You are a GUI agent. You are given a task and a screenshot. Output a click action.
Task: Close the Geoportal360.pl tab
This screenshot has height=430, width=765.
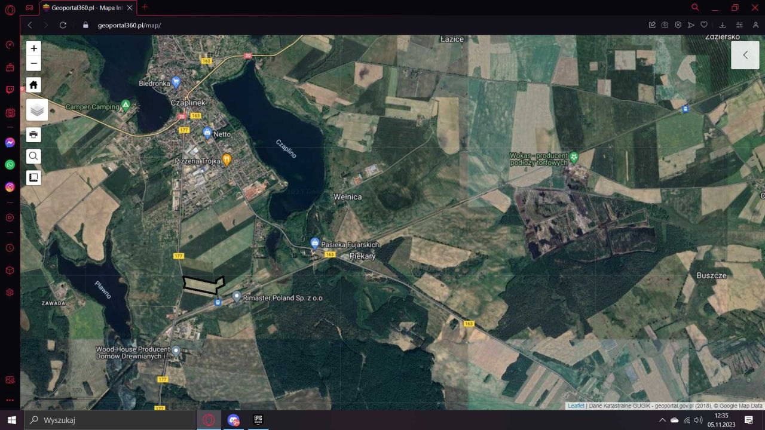130,8
